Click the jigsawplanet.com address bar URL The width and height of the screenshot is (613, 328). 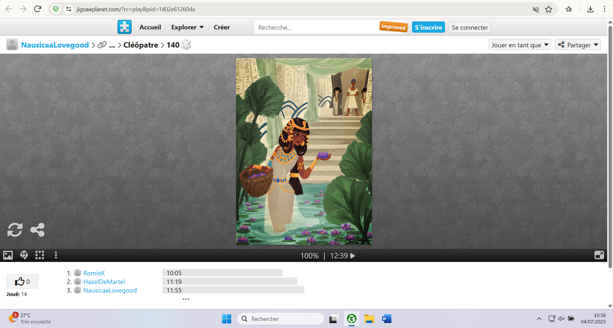pyautogui.click(x=136, y=9)
